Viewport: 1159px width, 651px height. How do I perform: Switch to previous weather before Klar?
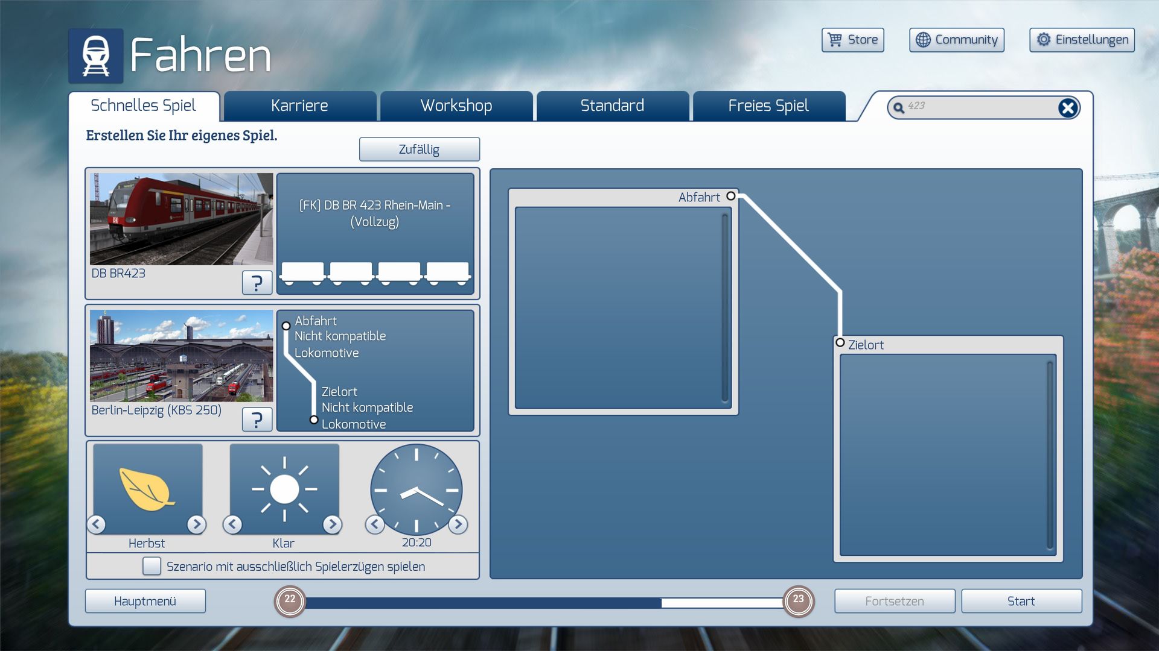point(232,524)
